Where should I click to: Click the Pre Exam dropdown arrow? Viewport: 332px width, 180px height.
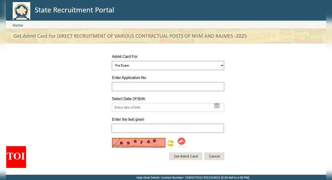pyautogui.click(x=221, y=65)
